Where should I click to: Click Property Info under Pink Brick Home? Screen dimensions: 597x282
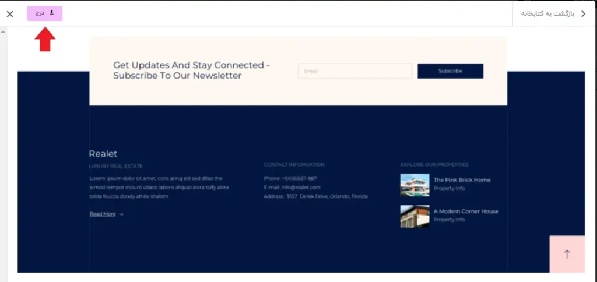449,188
